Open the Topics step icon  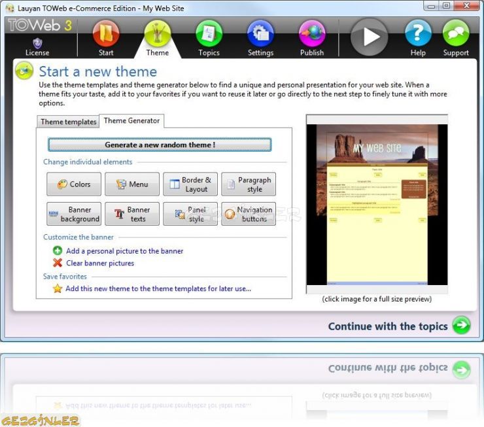(209, 33)
